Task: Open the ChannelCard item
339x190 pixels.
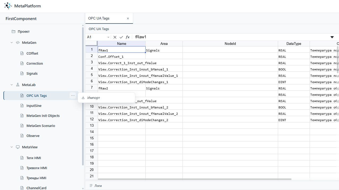Action: (x=36, y=188)
